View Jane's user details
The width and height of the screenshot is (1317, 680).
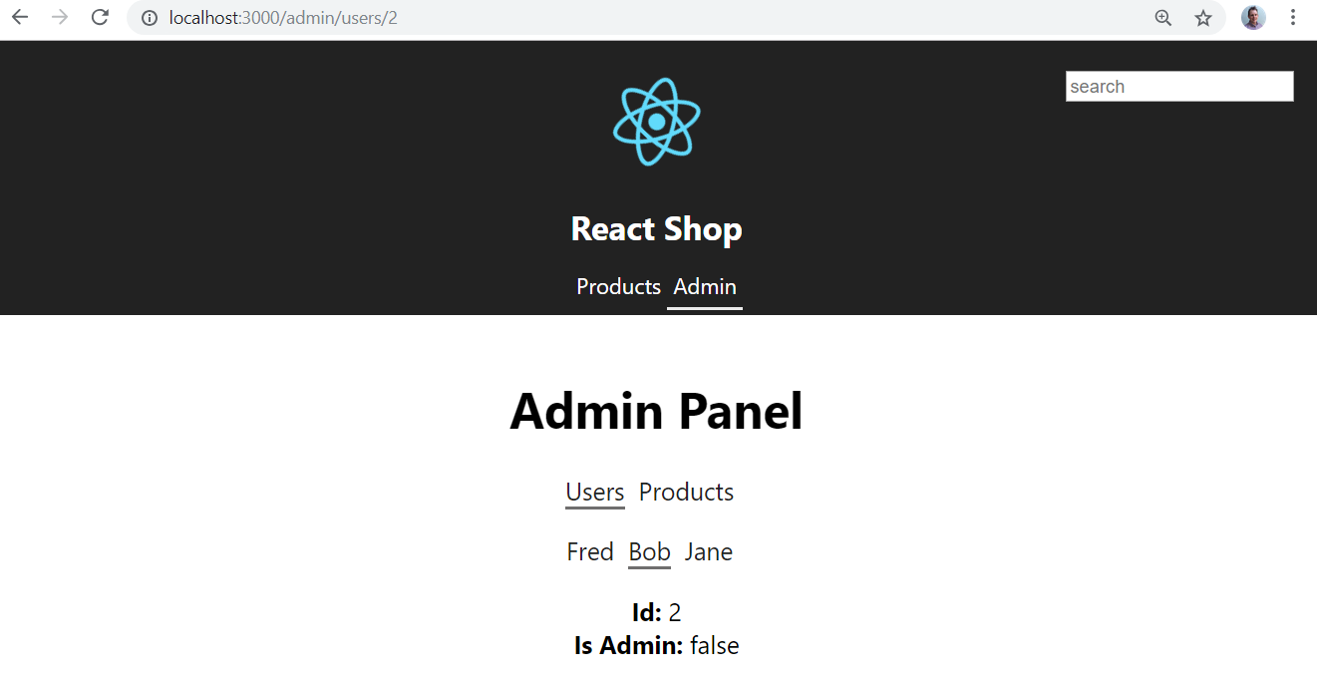708,551
